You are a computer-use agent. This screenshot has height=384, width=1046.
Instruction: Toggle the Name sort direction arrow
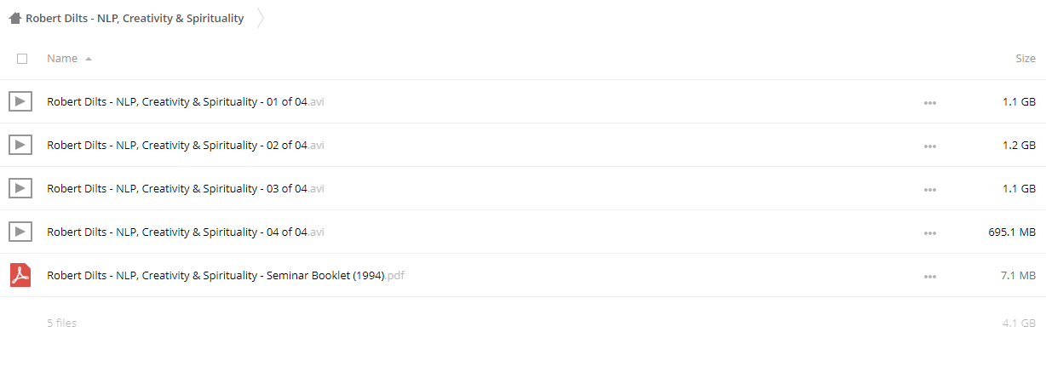pyautogui.click(x=89, y=59)
